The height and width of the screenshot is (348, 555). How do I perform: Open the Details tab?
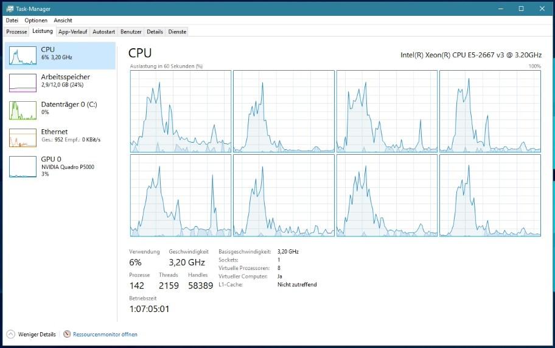pyautogui.click(x=155, y=32)
